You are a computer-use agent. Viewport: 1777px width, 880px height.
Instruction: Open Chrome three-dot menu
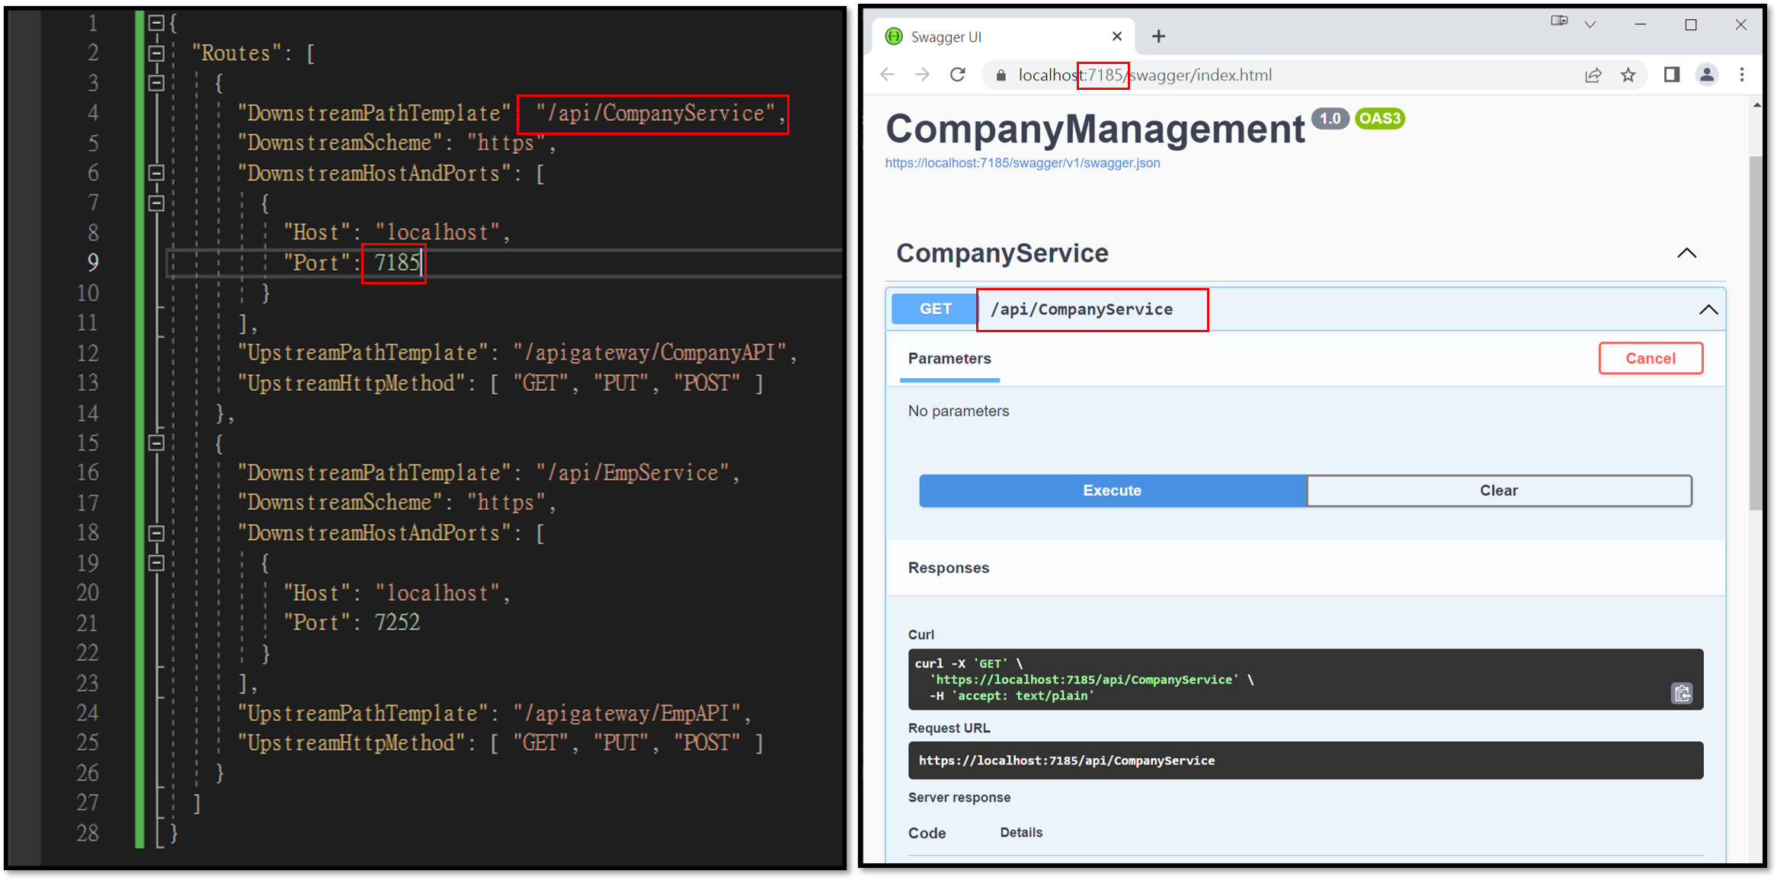(1742, 75)
